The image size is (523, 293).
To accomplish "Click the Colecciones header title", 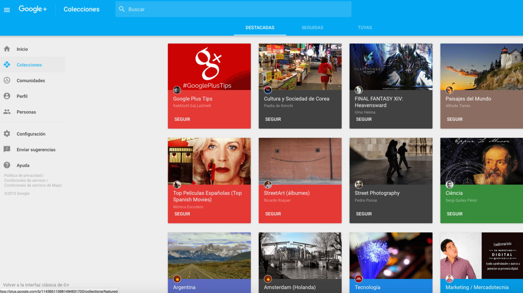I will (x=81, y=9).
